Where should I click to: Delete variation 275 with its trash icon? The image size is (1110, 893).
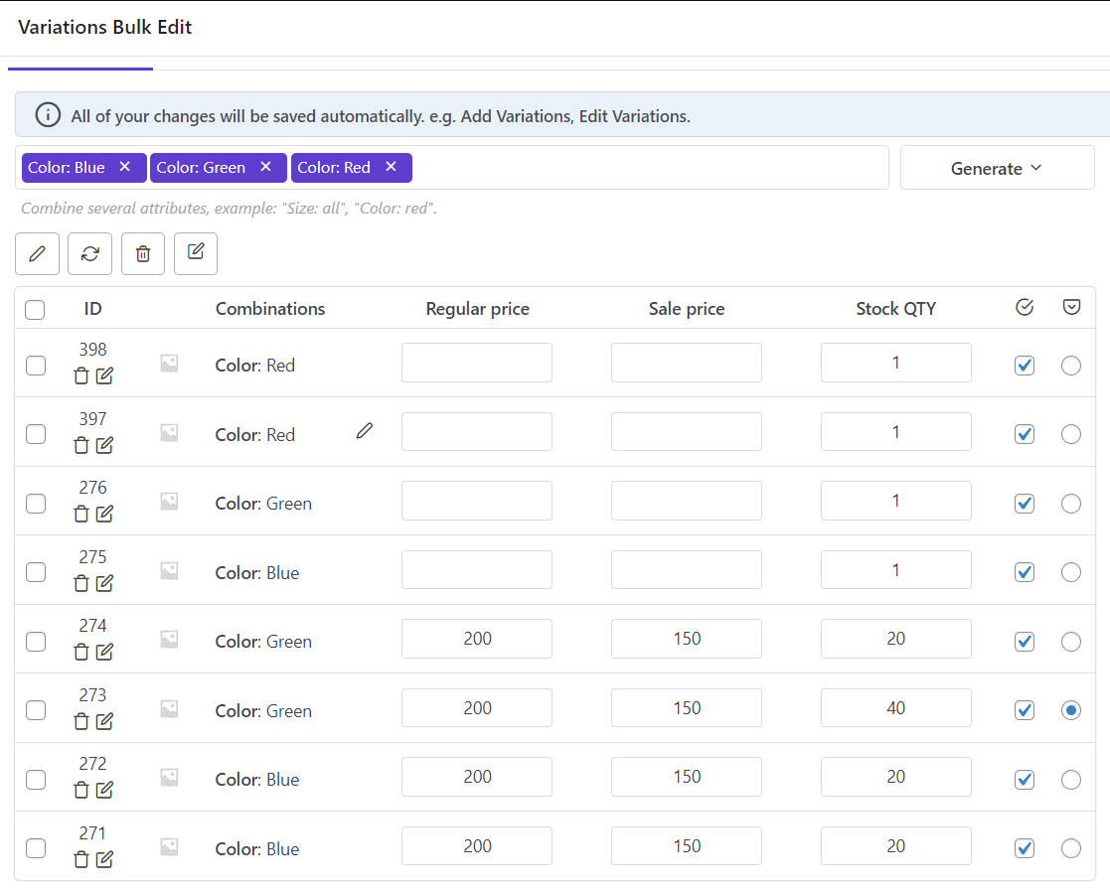81,583
